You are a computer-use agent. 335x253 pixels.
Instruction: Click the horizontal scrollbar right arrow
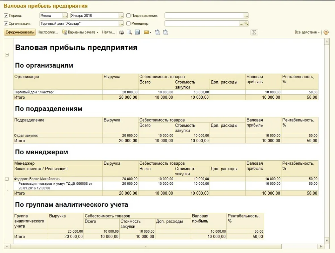click(321, 246)
